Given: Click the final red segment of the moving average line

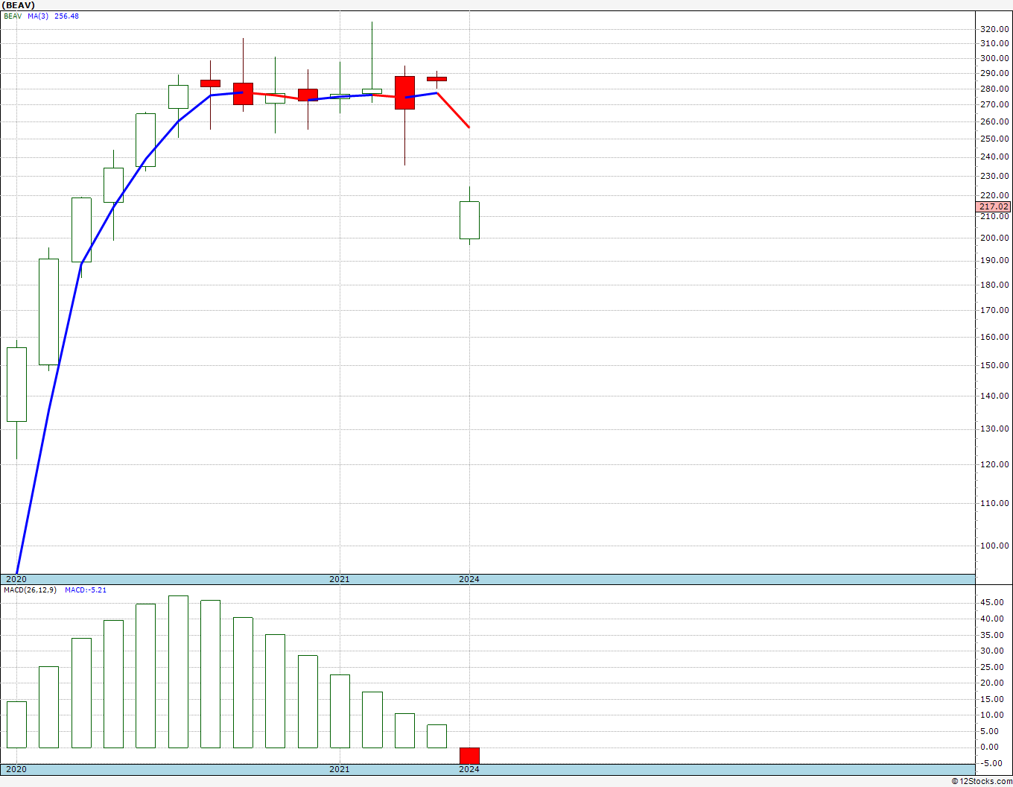Looking at the screenshot, I should 453,110.
